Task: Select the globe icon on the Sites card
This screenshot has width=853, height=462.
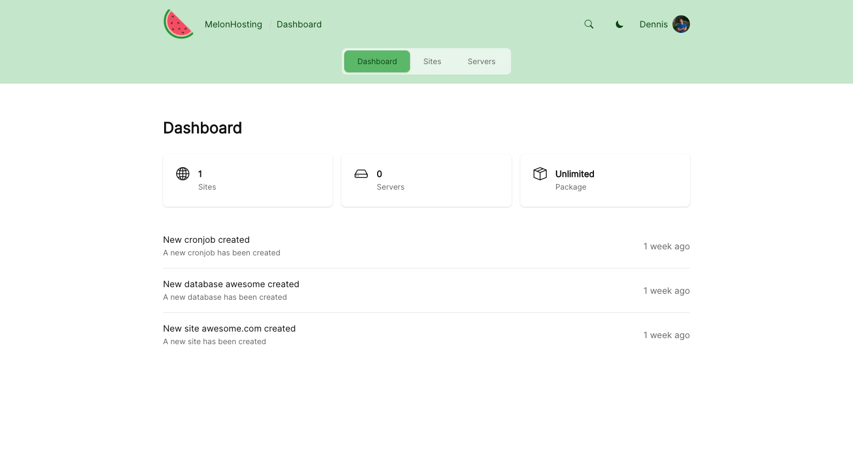Action: pyautogui.click(x=182, y=174)
